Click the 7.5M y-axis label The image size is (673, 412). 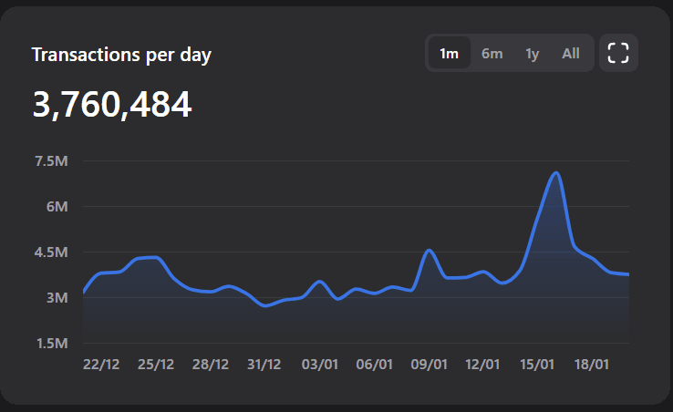(51, 161)
